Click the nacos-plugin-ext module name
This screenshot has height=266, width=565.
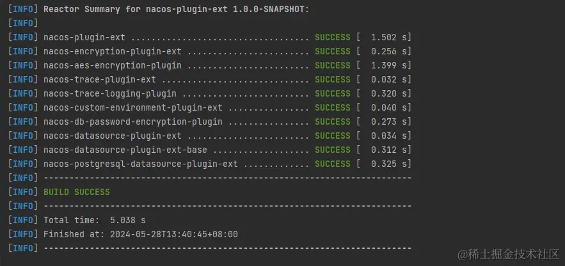(84, 38)
